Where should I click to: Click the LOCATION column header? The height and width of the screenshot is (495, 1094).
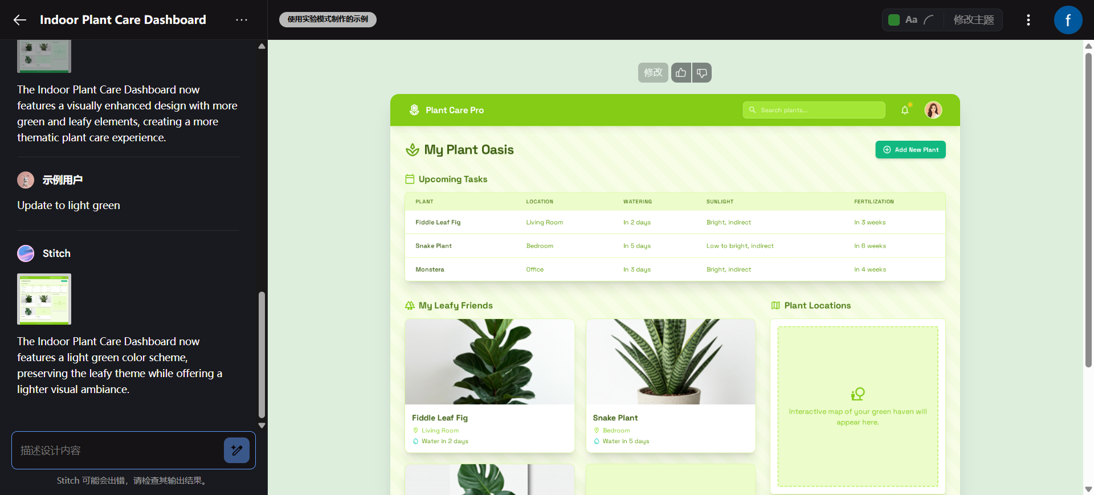point(540,202)
